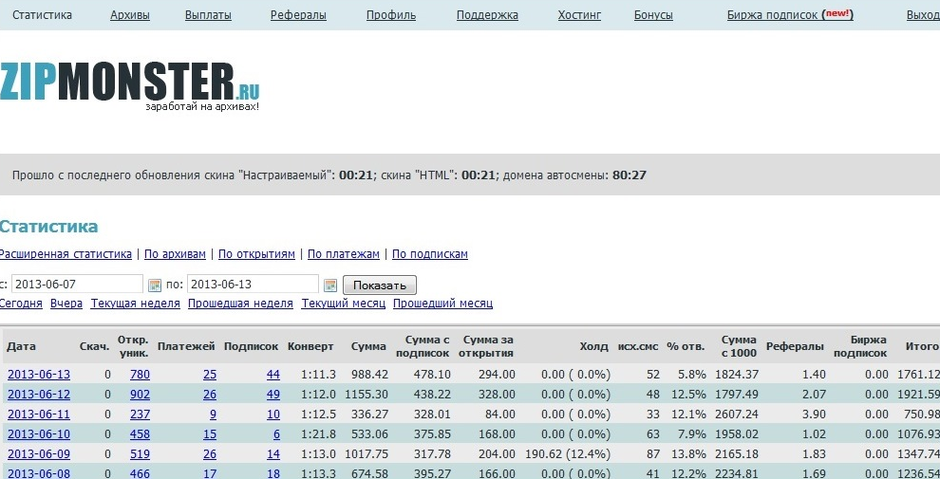The width and height of the screenshot is (940, 479).
Task: Click total value 1761.12
Action: tap(918, 375)
